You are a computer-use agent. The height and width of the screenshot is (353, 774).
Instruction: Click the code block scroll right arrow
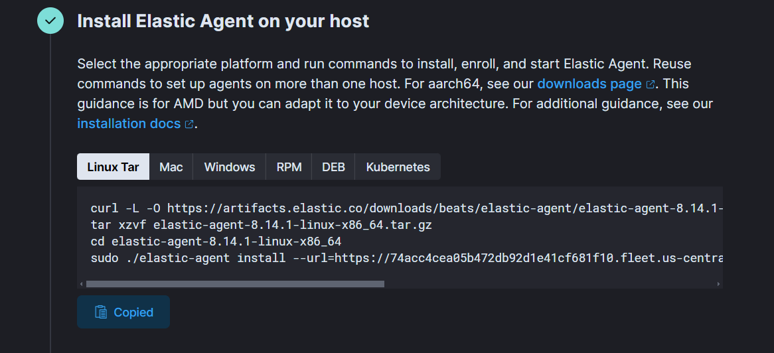click(x=719, y=284)
